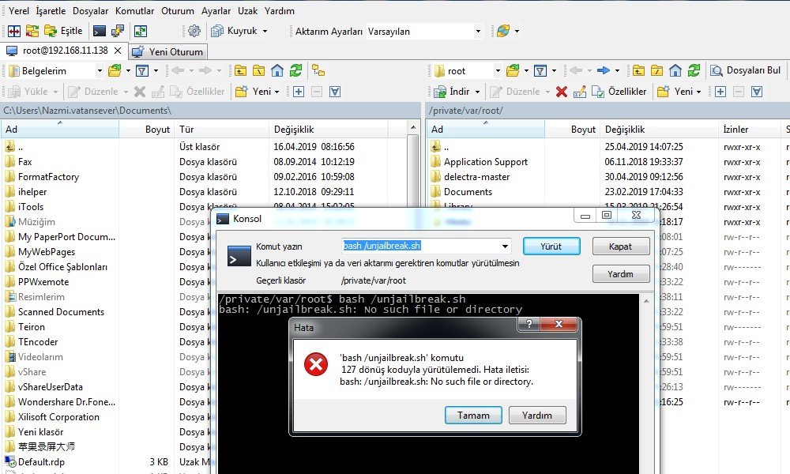Open the Yeni Oturum tab

168,52
